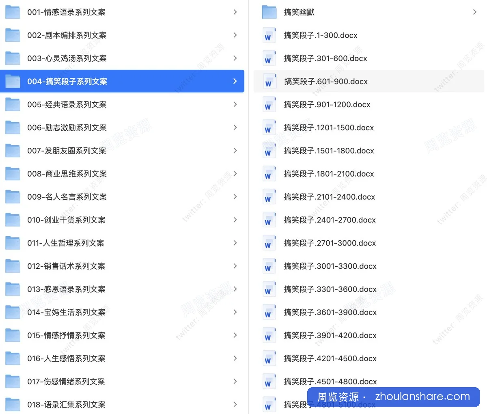Expand chevron for 007-发朋友圈系列文案
The image size is (487, 414).
click(x=235, y=151)
